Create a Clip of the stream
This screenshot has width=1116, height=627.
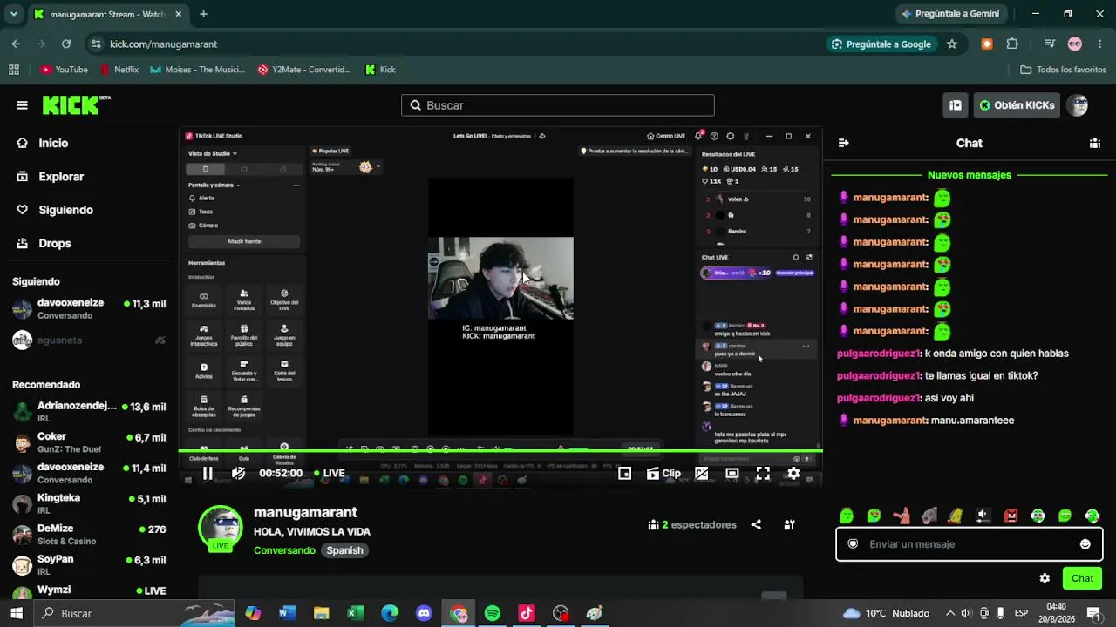click(x=663, y=473)
